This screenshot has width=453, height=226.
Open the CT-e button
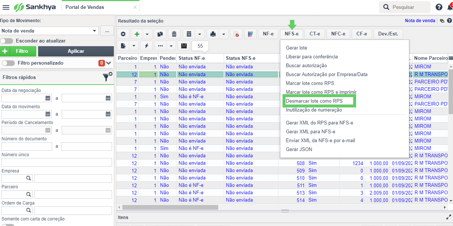pos(315,34)
